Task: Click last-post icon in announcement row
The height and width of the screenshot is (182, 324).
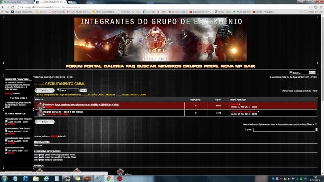Action: 240,104
